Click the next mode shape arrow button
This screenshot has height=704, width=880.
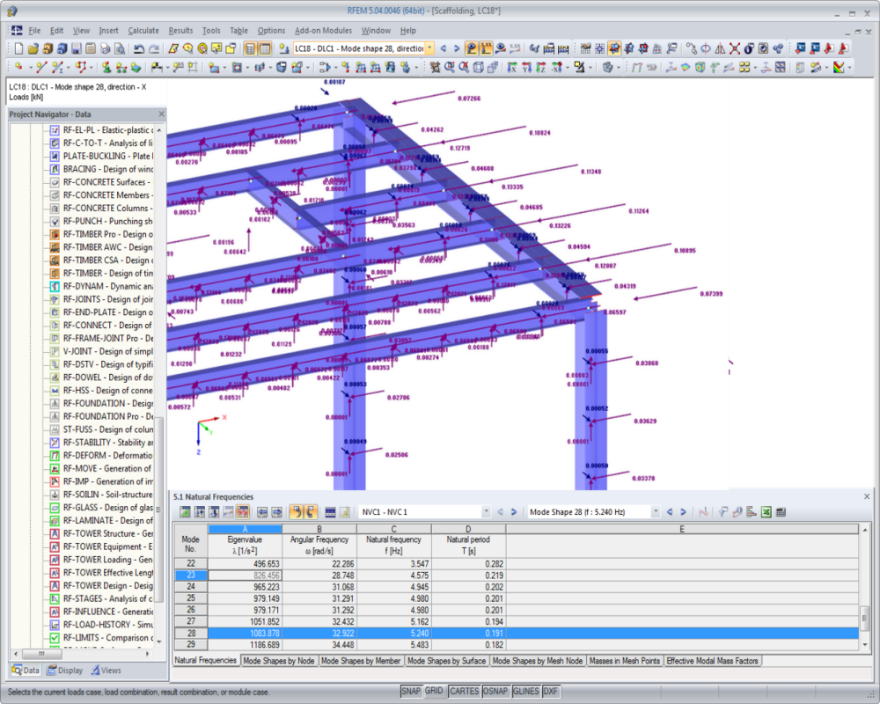coord(683,510)
